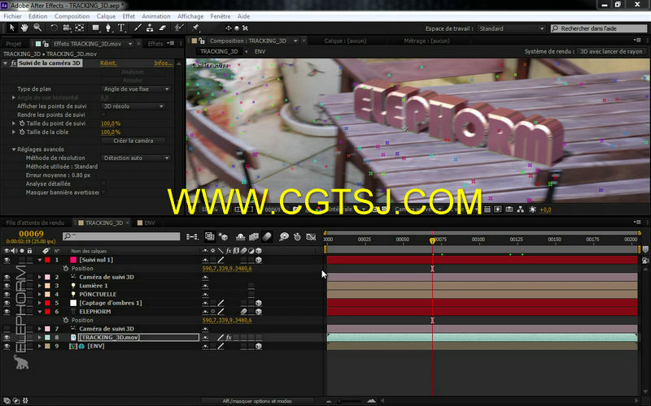Image resolution: width=651 pixels, height=406 pixels.
Task: Hide the Lumière 1 layer
Action: (7, 286)
